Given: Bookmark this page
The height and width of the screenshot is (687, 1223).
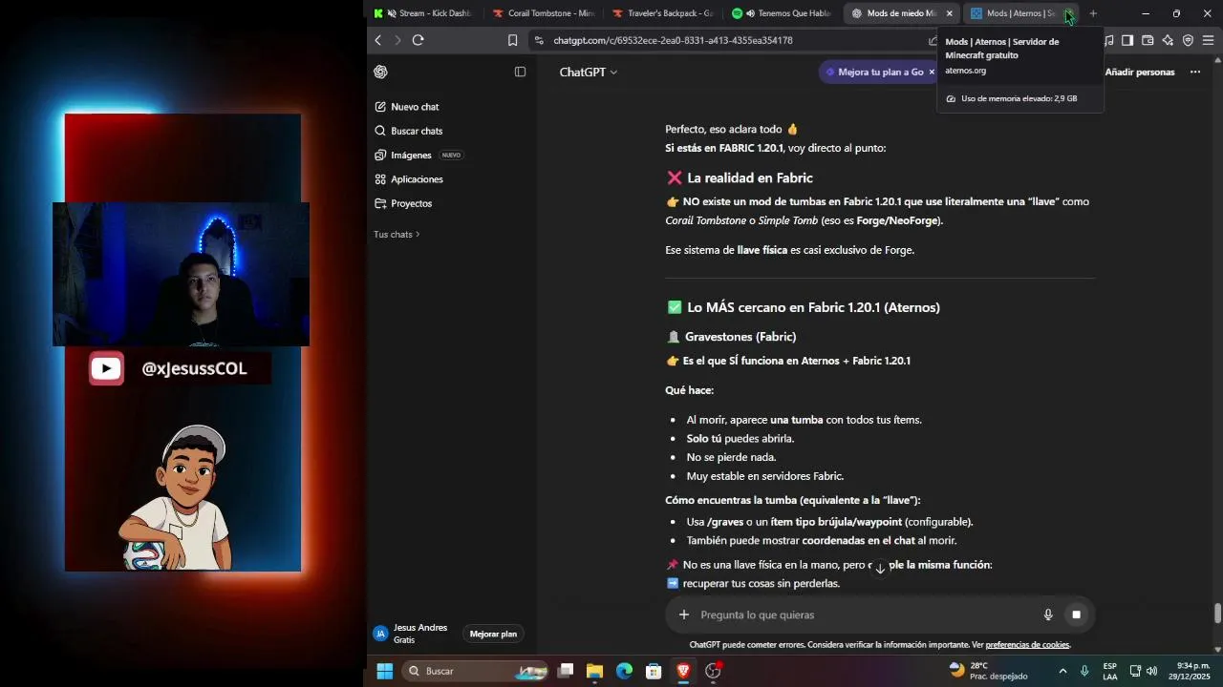Looking at the screenshot, I should (513, 40).
